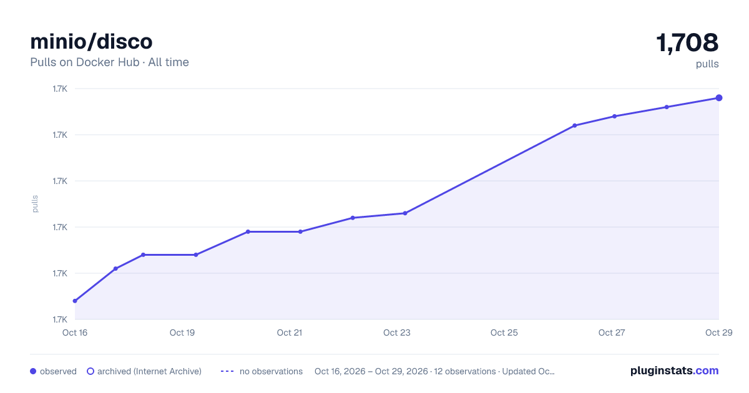Click the 1,708 pulls total
749x393 pixels.
tap(687, 42)
